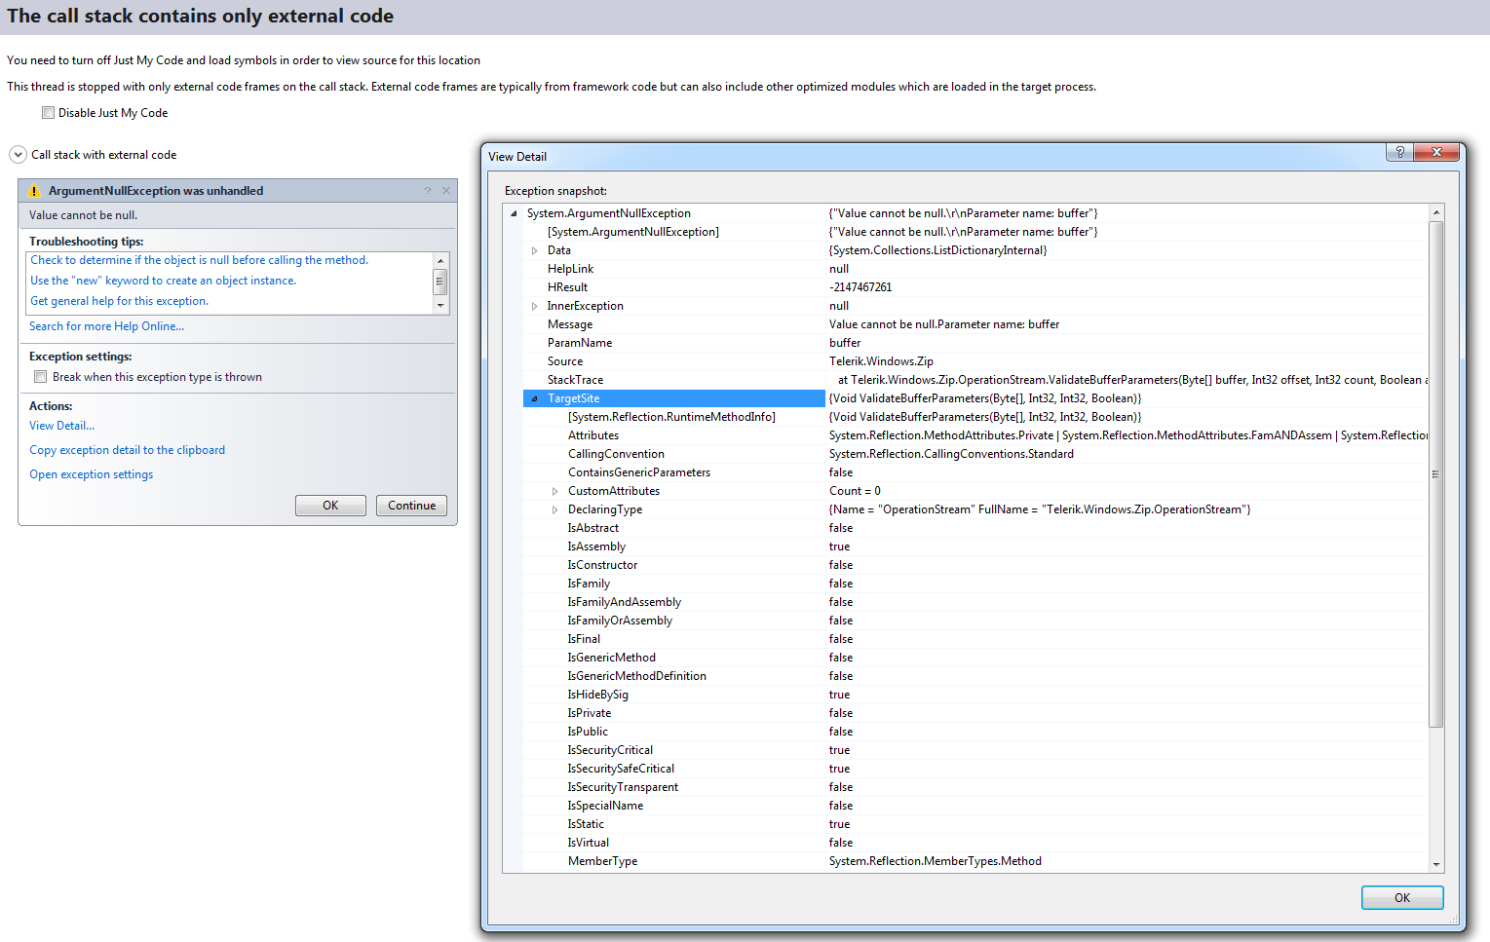Expand the Data node in exception snapshot
The width and height of the screenshot is (1490, 942).
click(x=534, y=251)
